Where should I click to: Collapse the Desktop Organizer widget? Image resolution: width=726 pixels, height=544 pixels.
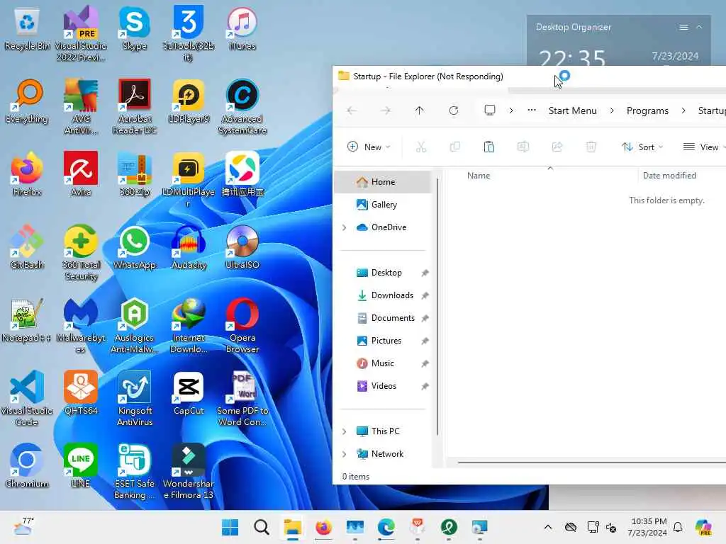click(x=700, y=28)
